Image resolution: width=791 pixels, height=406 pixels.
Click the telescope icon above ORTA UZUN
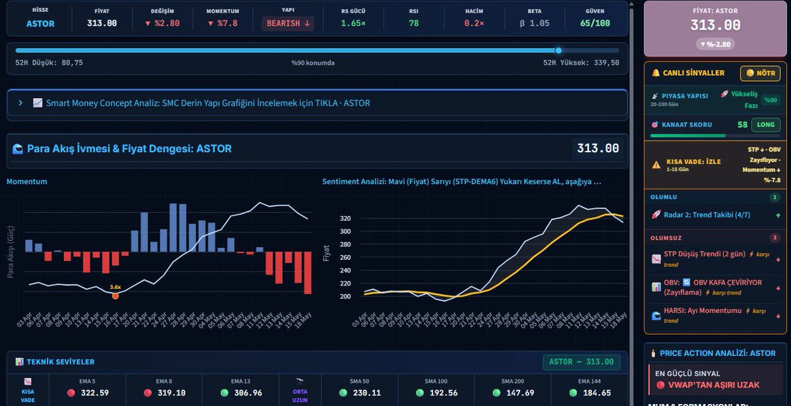click(301, 382)
